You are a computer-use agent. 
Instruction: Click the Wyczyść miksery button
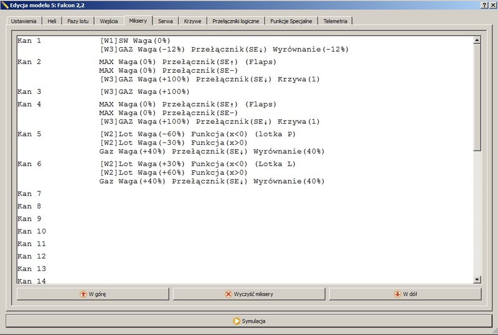[x=249, y=294]
